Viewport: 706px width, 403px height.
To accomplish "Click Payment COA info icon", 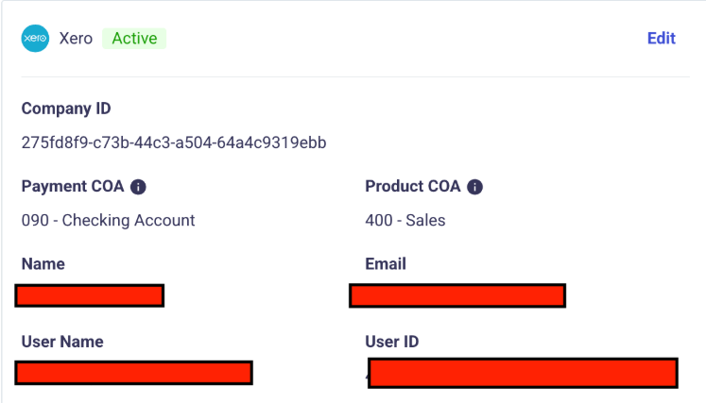I will click(x=138, y=187).
